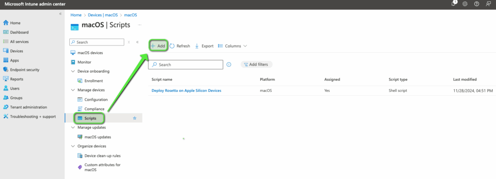Open ellipsis menu next to macOS Scripts title
The image size is (496, 179).
pos(139,25)
